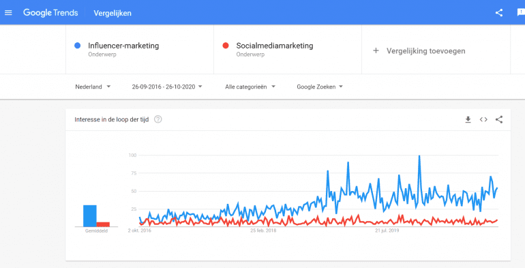Open the date range 26-09-2016 dropdown

tap(167, 87)
